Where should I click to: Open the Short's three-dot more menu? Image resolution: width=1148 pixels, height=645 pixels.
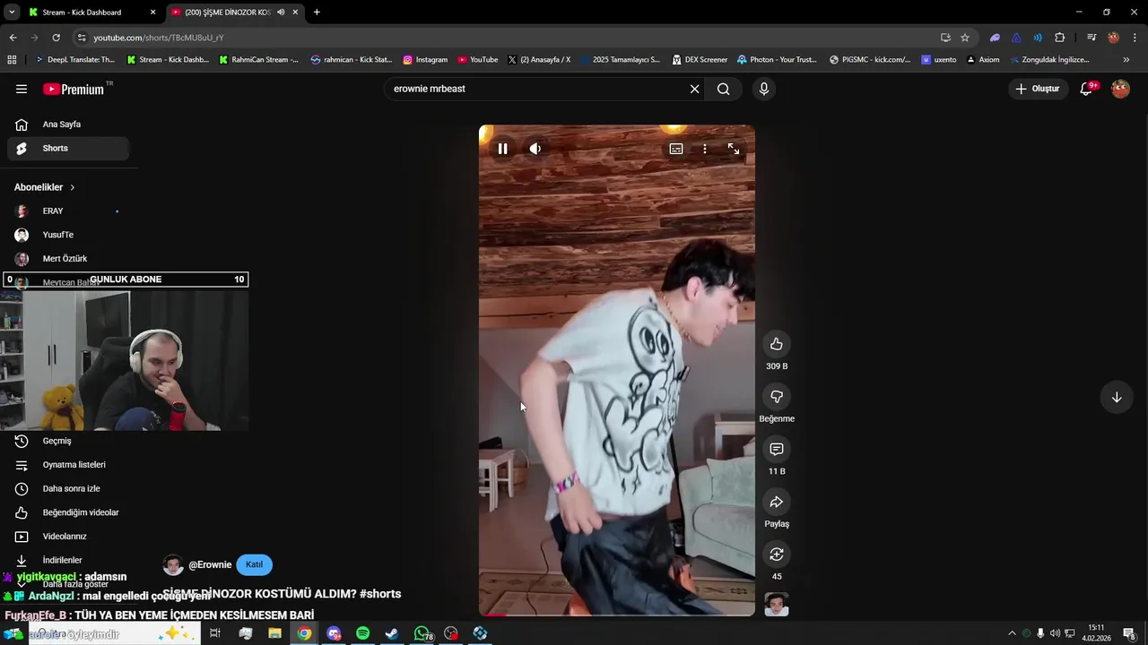coord(705,149)
